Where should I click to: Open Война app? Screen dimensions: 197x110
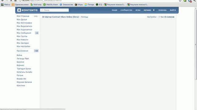(x=19, y=55)
